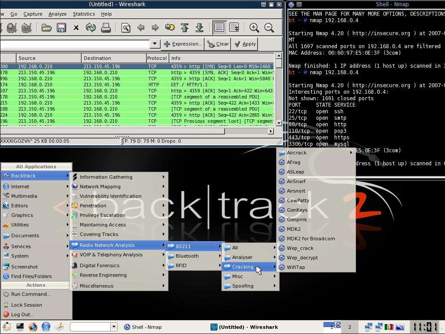The height and width of the screenshot is (334, 445).
Task: Zoom in on the packet list text
Action: click(254, 27)
